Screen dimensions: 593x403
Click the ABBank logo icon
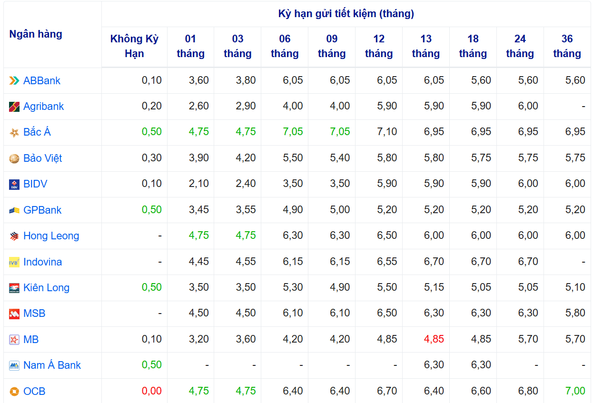pyautogui.click(x=14, y=81)
